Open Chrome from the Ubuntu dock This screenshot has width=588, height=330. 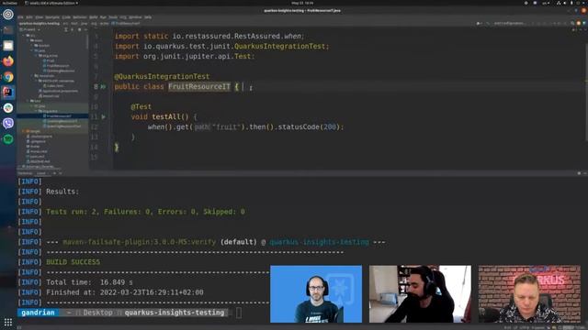coord(8,77)
